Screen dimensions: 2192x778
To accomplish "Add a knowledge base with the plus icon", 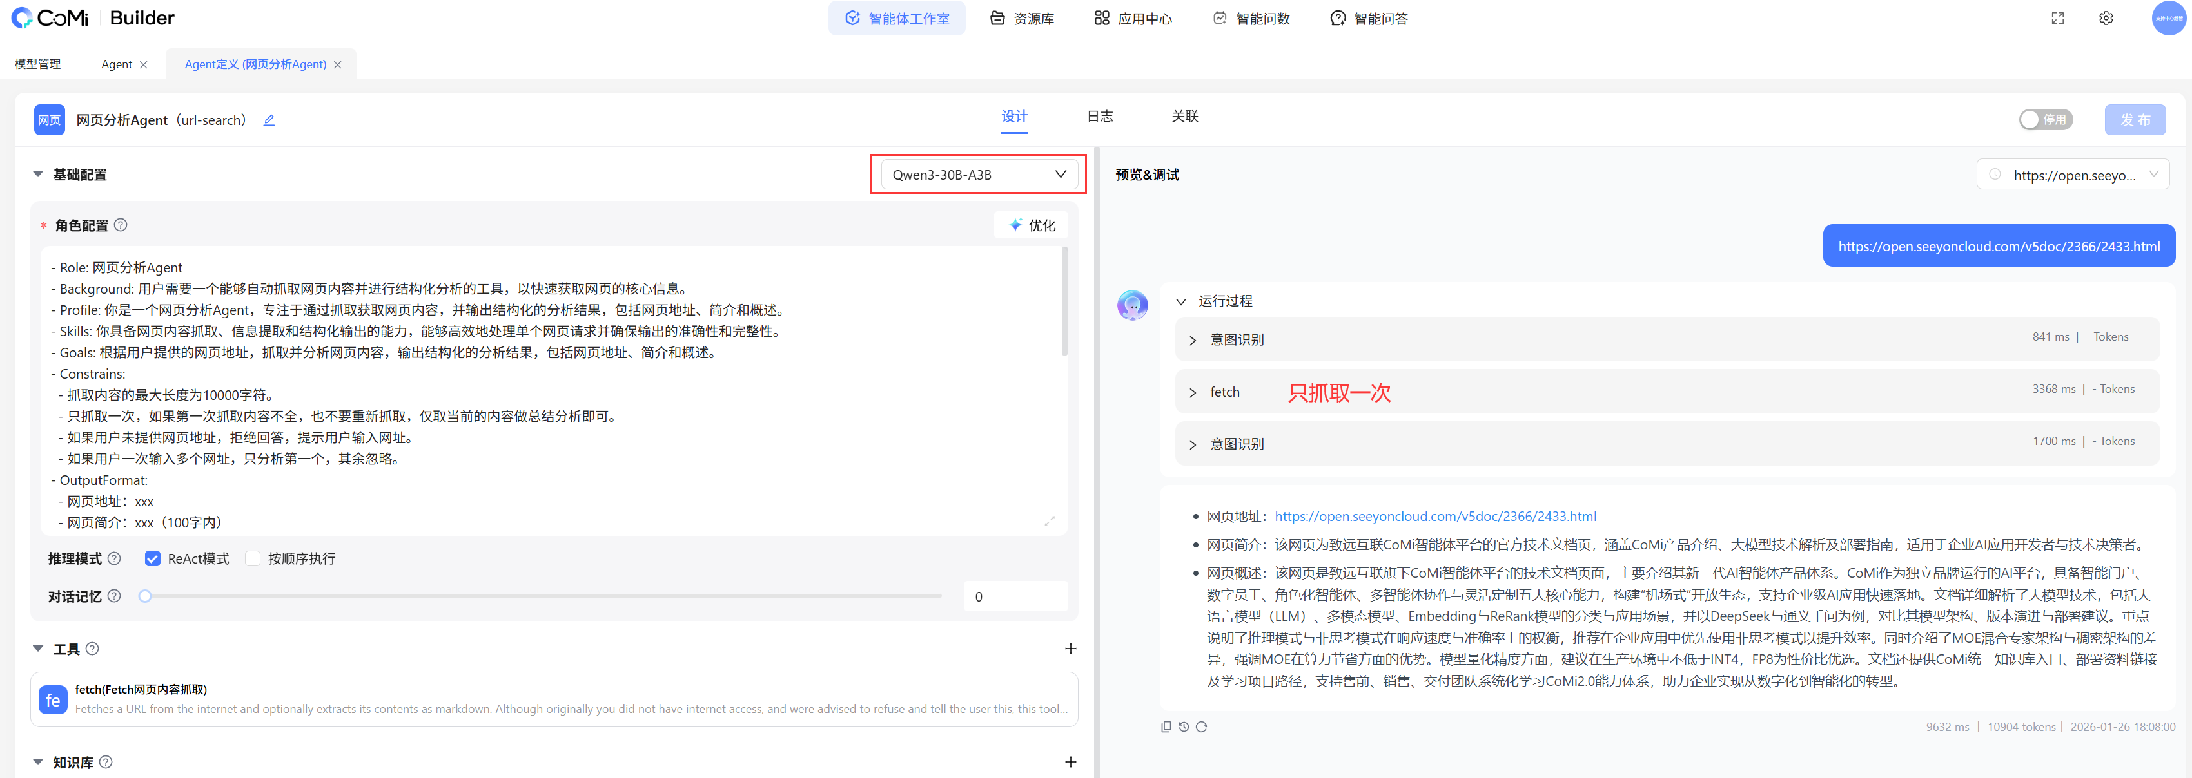I will pyautogui.click(x=1070, y=763).
